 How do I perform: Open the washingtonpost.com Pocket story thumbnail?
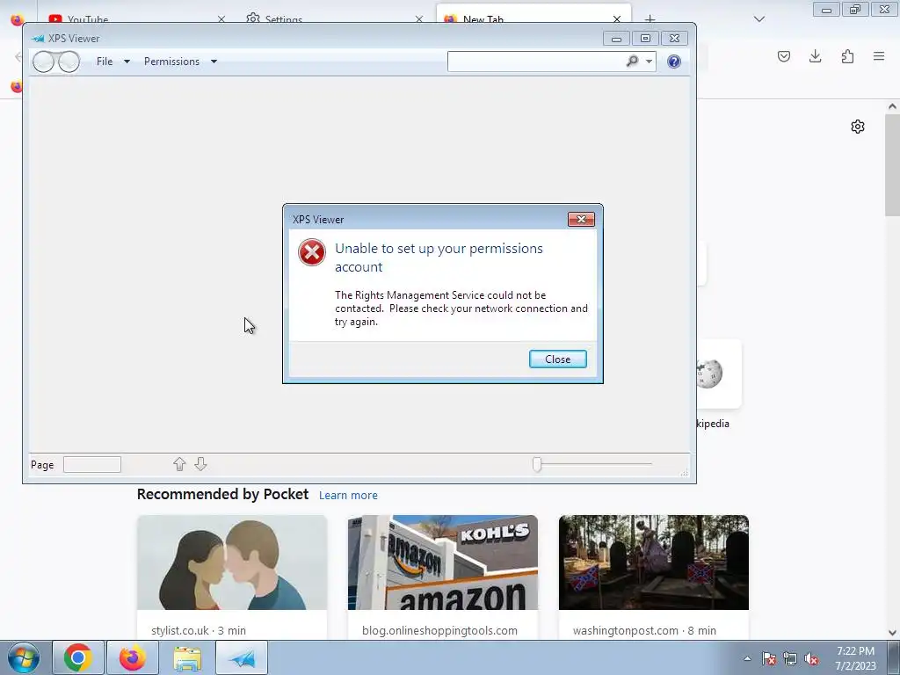coord(654,562)
